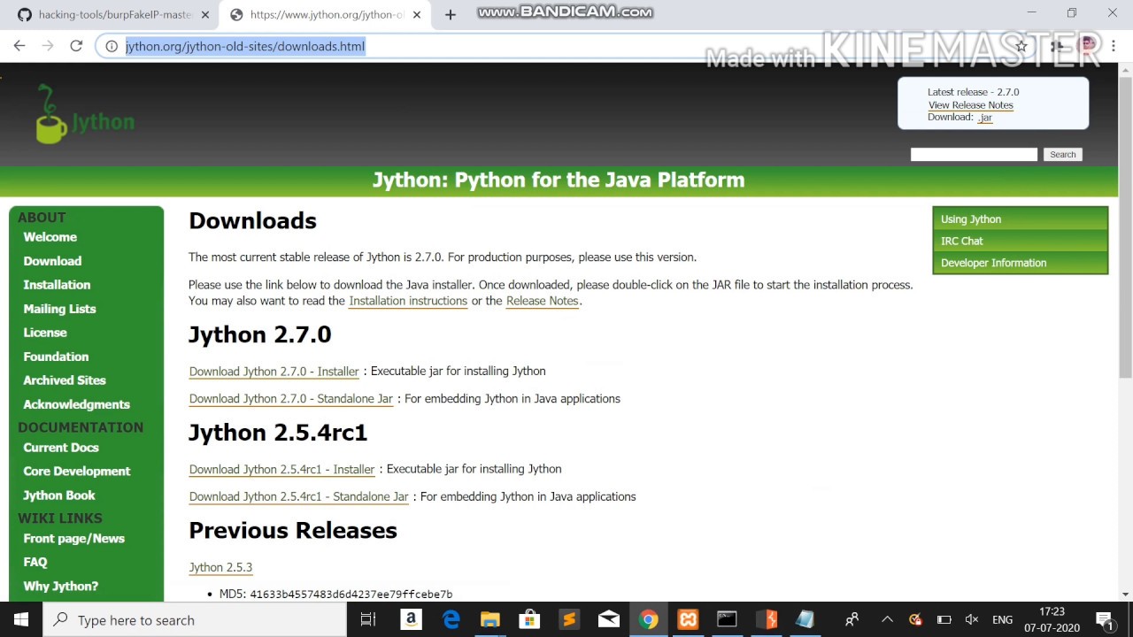
Task: View site information icon in address bar
Action: tap(112, 46)
